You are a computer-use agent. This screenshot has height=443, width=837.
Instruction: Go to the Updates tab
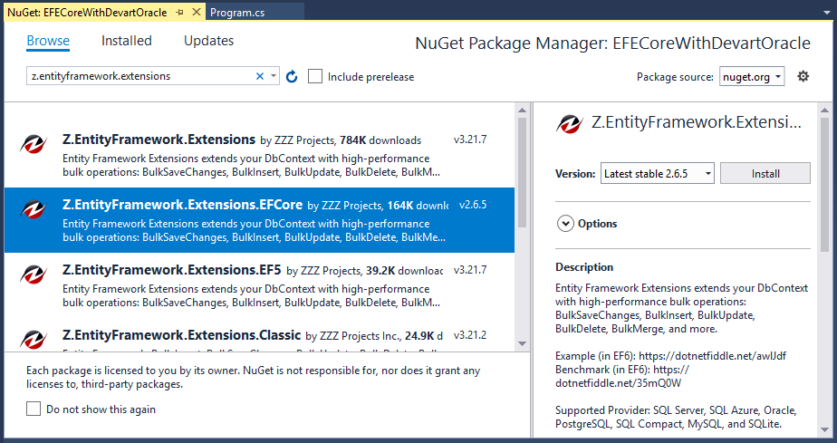pyautogui.click(x=208, y=41)
